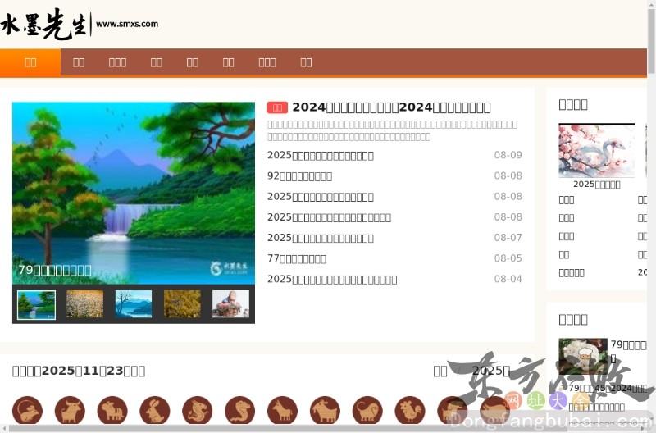Open the sheep figurine thumbnail in sidebar

583,357
